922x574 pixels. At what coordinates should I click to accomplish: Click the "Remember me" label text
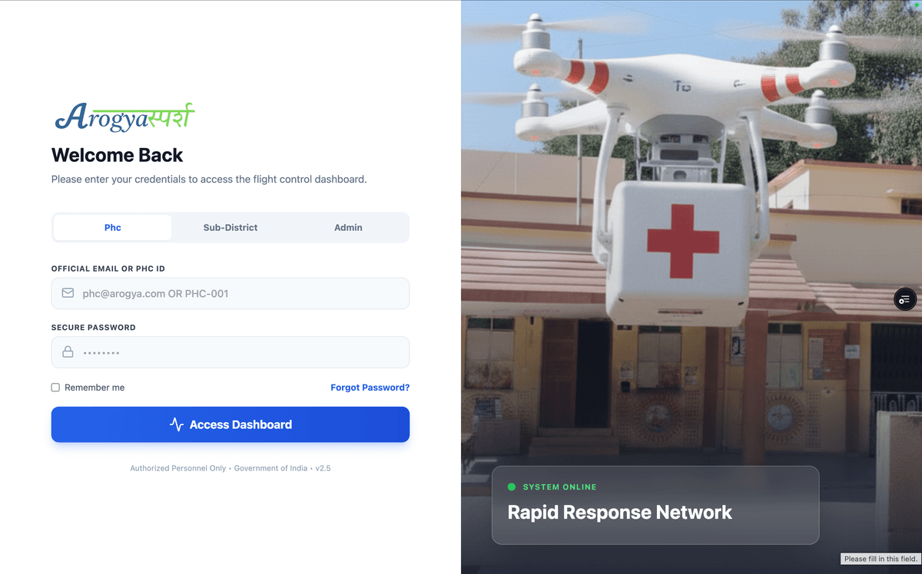pos(95,388)
